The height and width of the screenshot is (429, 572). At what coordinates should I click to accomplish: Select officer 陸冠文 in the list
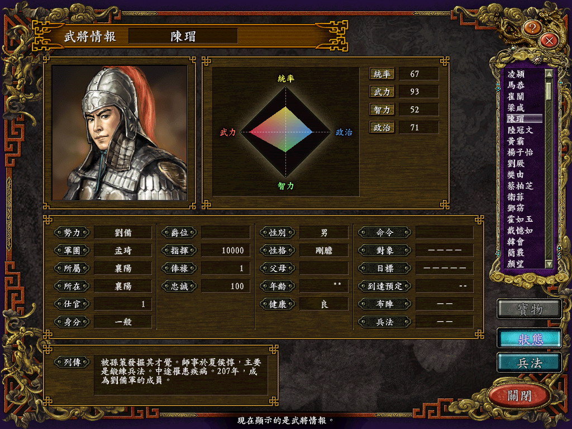pyautogui.click(x=520, y=130)
